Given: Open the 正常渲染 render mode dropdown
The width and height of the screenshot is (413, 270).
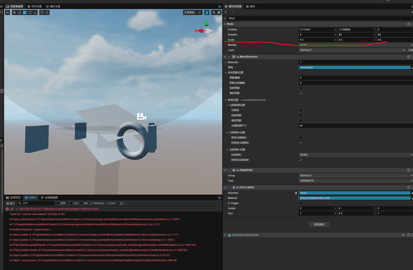Looking at the screenshot, I should click(x=192, y=12).
